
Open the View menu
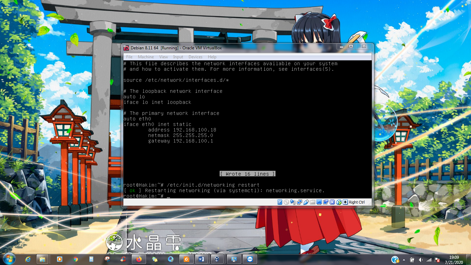[163, 57]
